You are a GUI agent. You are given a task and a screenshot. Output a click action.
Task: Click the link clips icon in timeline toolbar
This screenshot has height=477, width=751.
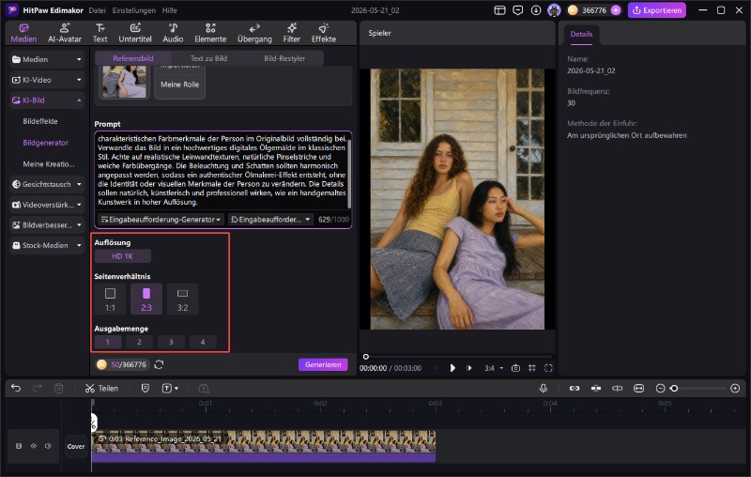tap(575, 388)
